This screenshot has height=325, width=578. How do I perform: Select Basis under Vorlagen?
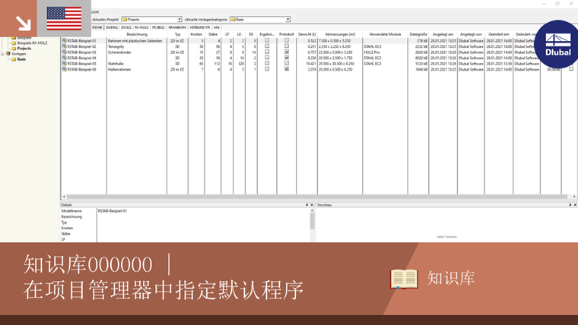21,59
